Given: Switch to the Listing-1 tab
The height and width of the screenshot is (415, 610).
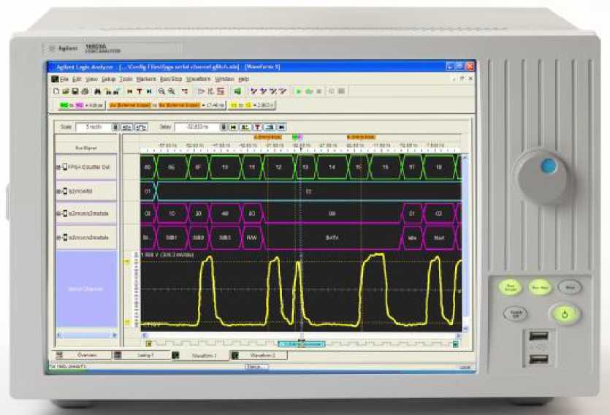Looking at the screenshot, I should tap(145, 355).
